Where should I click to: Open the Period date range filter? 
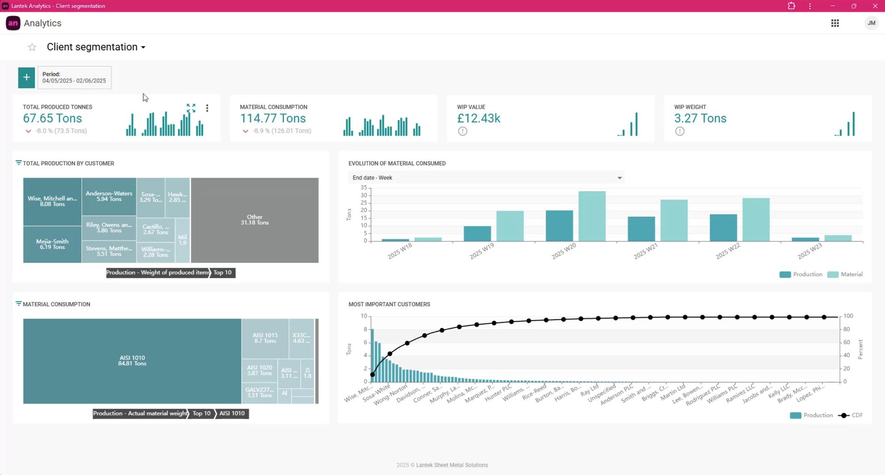point(74,77)
